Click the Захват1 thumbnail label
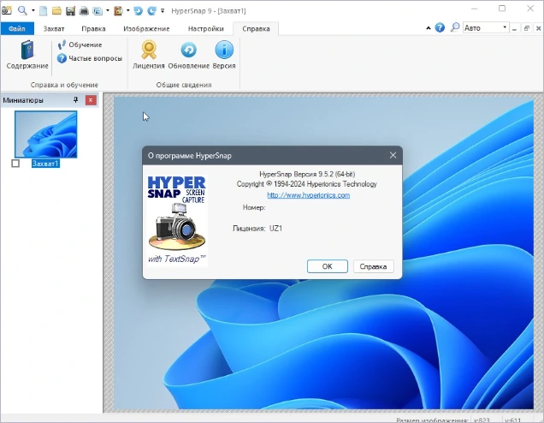The height and width of the screenshot is (423, 544). tap(45, 164)
